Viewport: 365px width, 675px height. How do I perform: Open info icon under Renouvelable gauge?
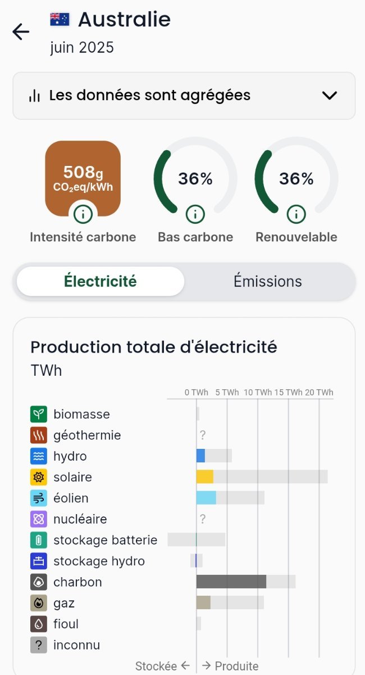coord(296,214)
